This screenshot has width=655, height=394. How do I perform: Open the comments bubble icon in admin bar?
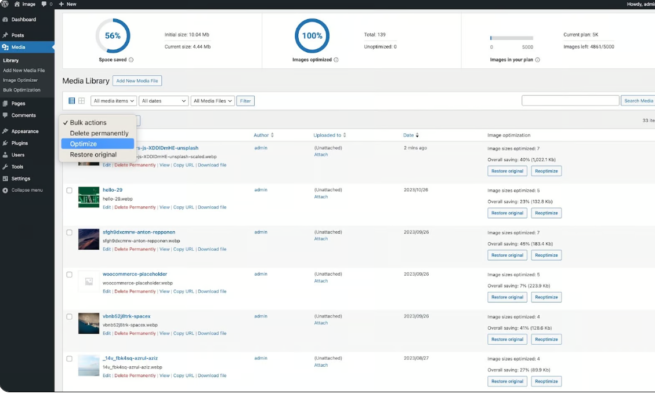click(45, 4)
